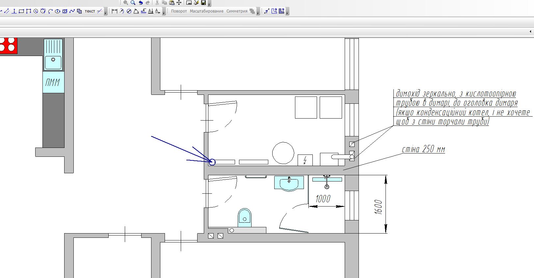Click the gray redo arrow icon
534x278 pixels.
pos(147,3)
